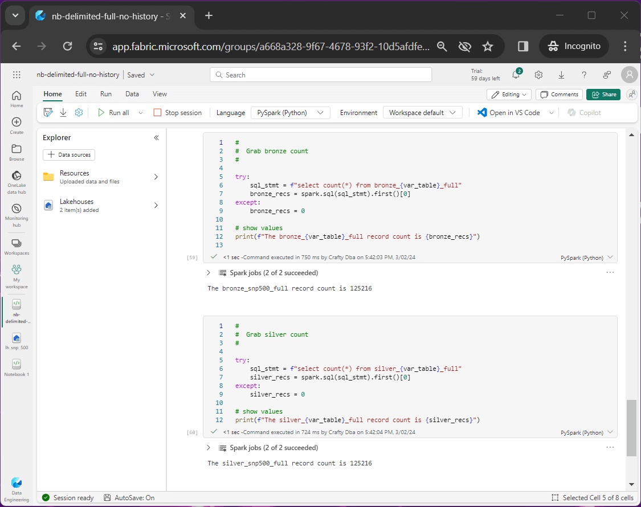Switch to the Edit tab
The image size is (641, 507).
(81, 94)
